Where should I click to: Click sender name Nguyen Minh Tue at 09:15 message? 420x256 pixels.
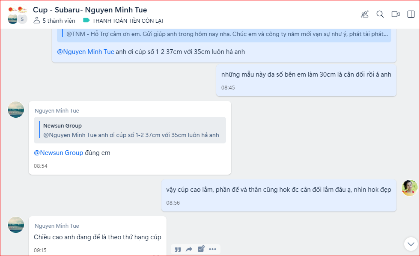(57, 226)
